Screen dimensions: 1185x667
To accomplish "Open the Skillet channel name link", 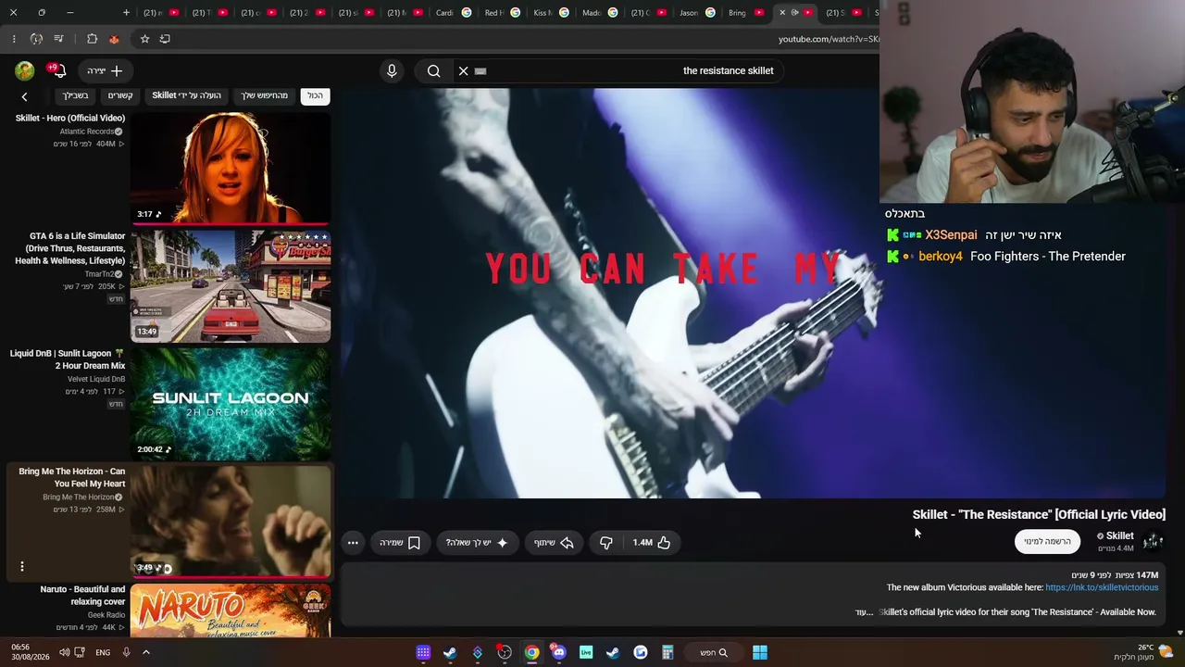I will click(x=1119, y=535).
